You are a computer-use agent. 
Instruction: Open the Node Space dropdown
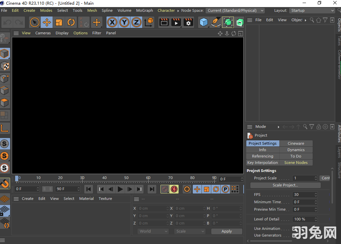(235, 10)
